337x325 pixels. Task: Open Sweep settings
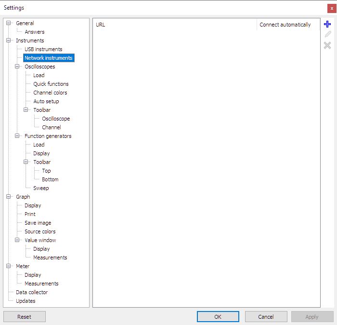coord(41,188)
